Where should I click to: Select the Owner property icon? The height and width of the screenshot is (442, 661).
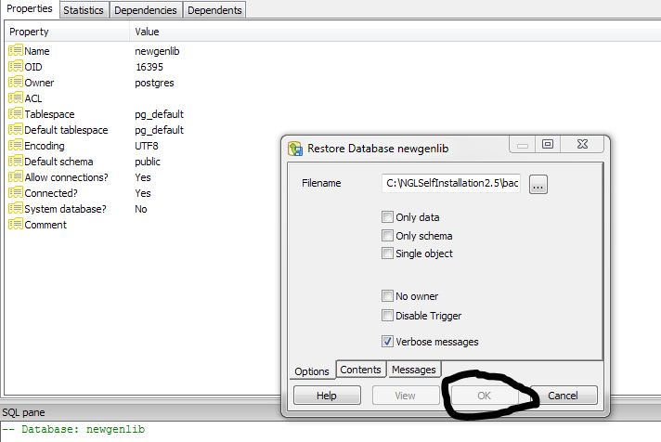tap(16, 83)
